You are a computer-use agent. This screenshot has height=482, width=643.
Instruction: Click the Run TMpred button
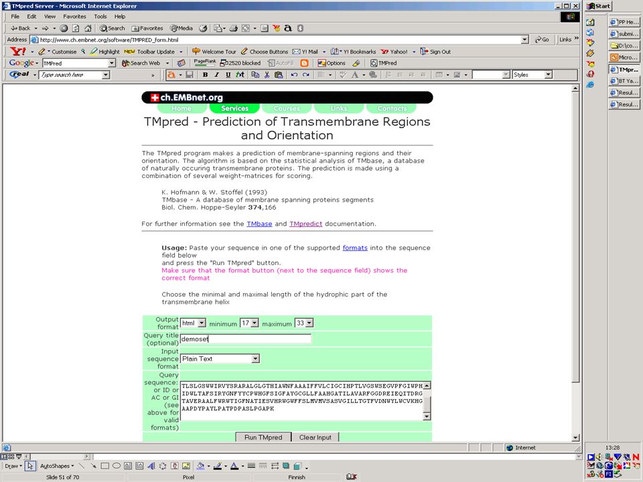263,437
